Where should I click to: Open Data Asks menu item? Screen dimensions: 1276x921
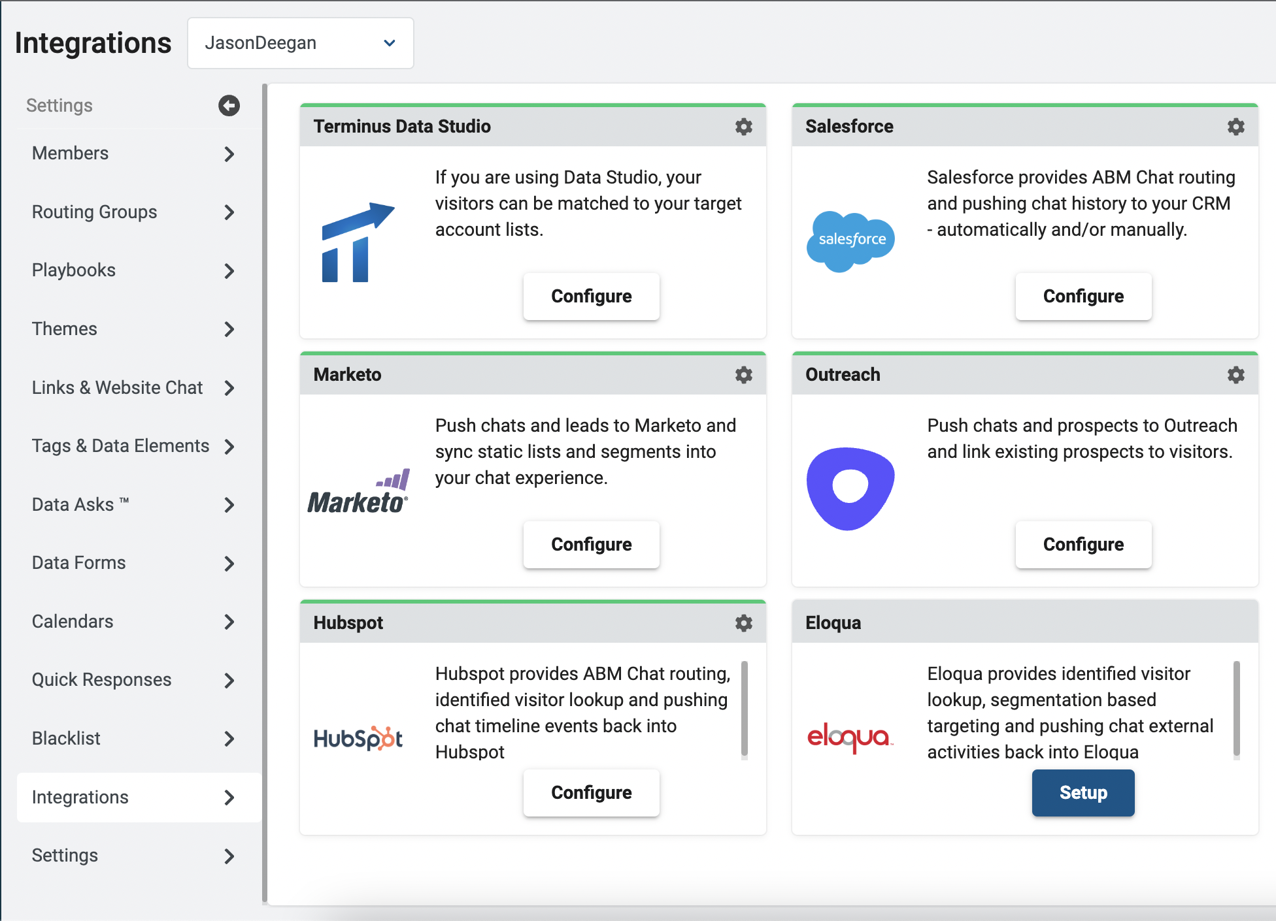click(x=139, y=504)
